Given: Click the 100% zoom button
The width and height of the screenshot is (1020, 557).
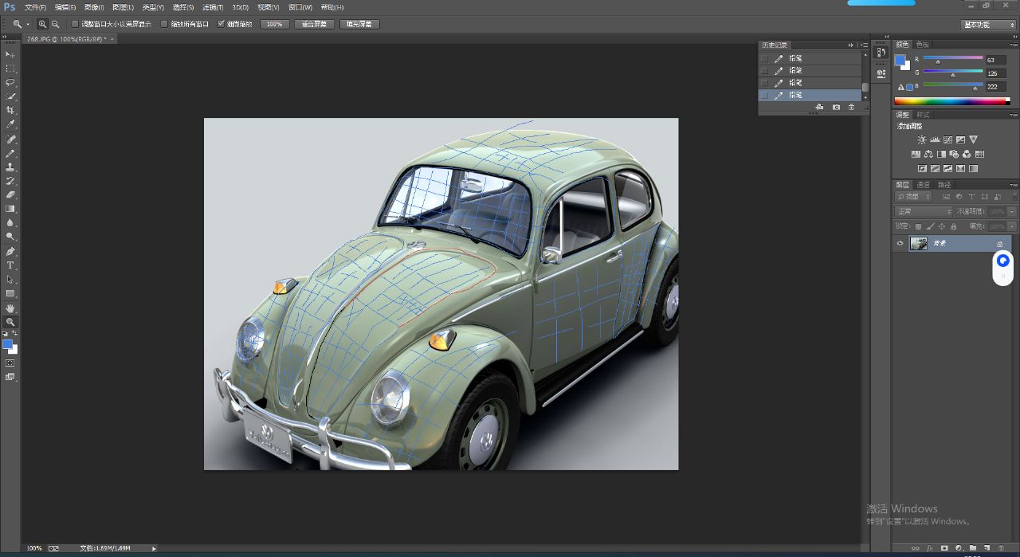Looking at the screenshot, I should pyautogui.click(x=274, y=24).
